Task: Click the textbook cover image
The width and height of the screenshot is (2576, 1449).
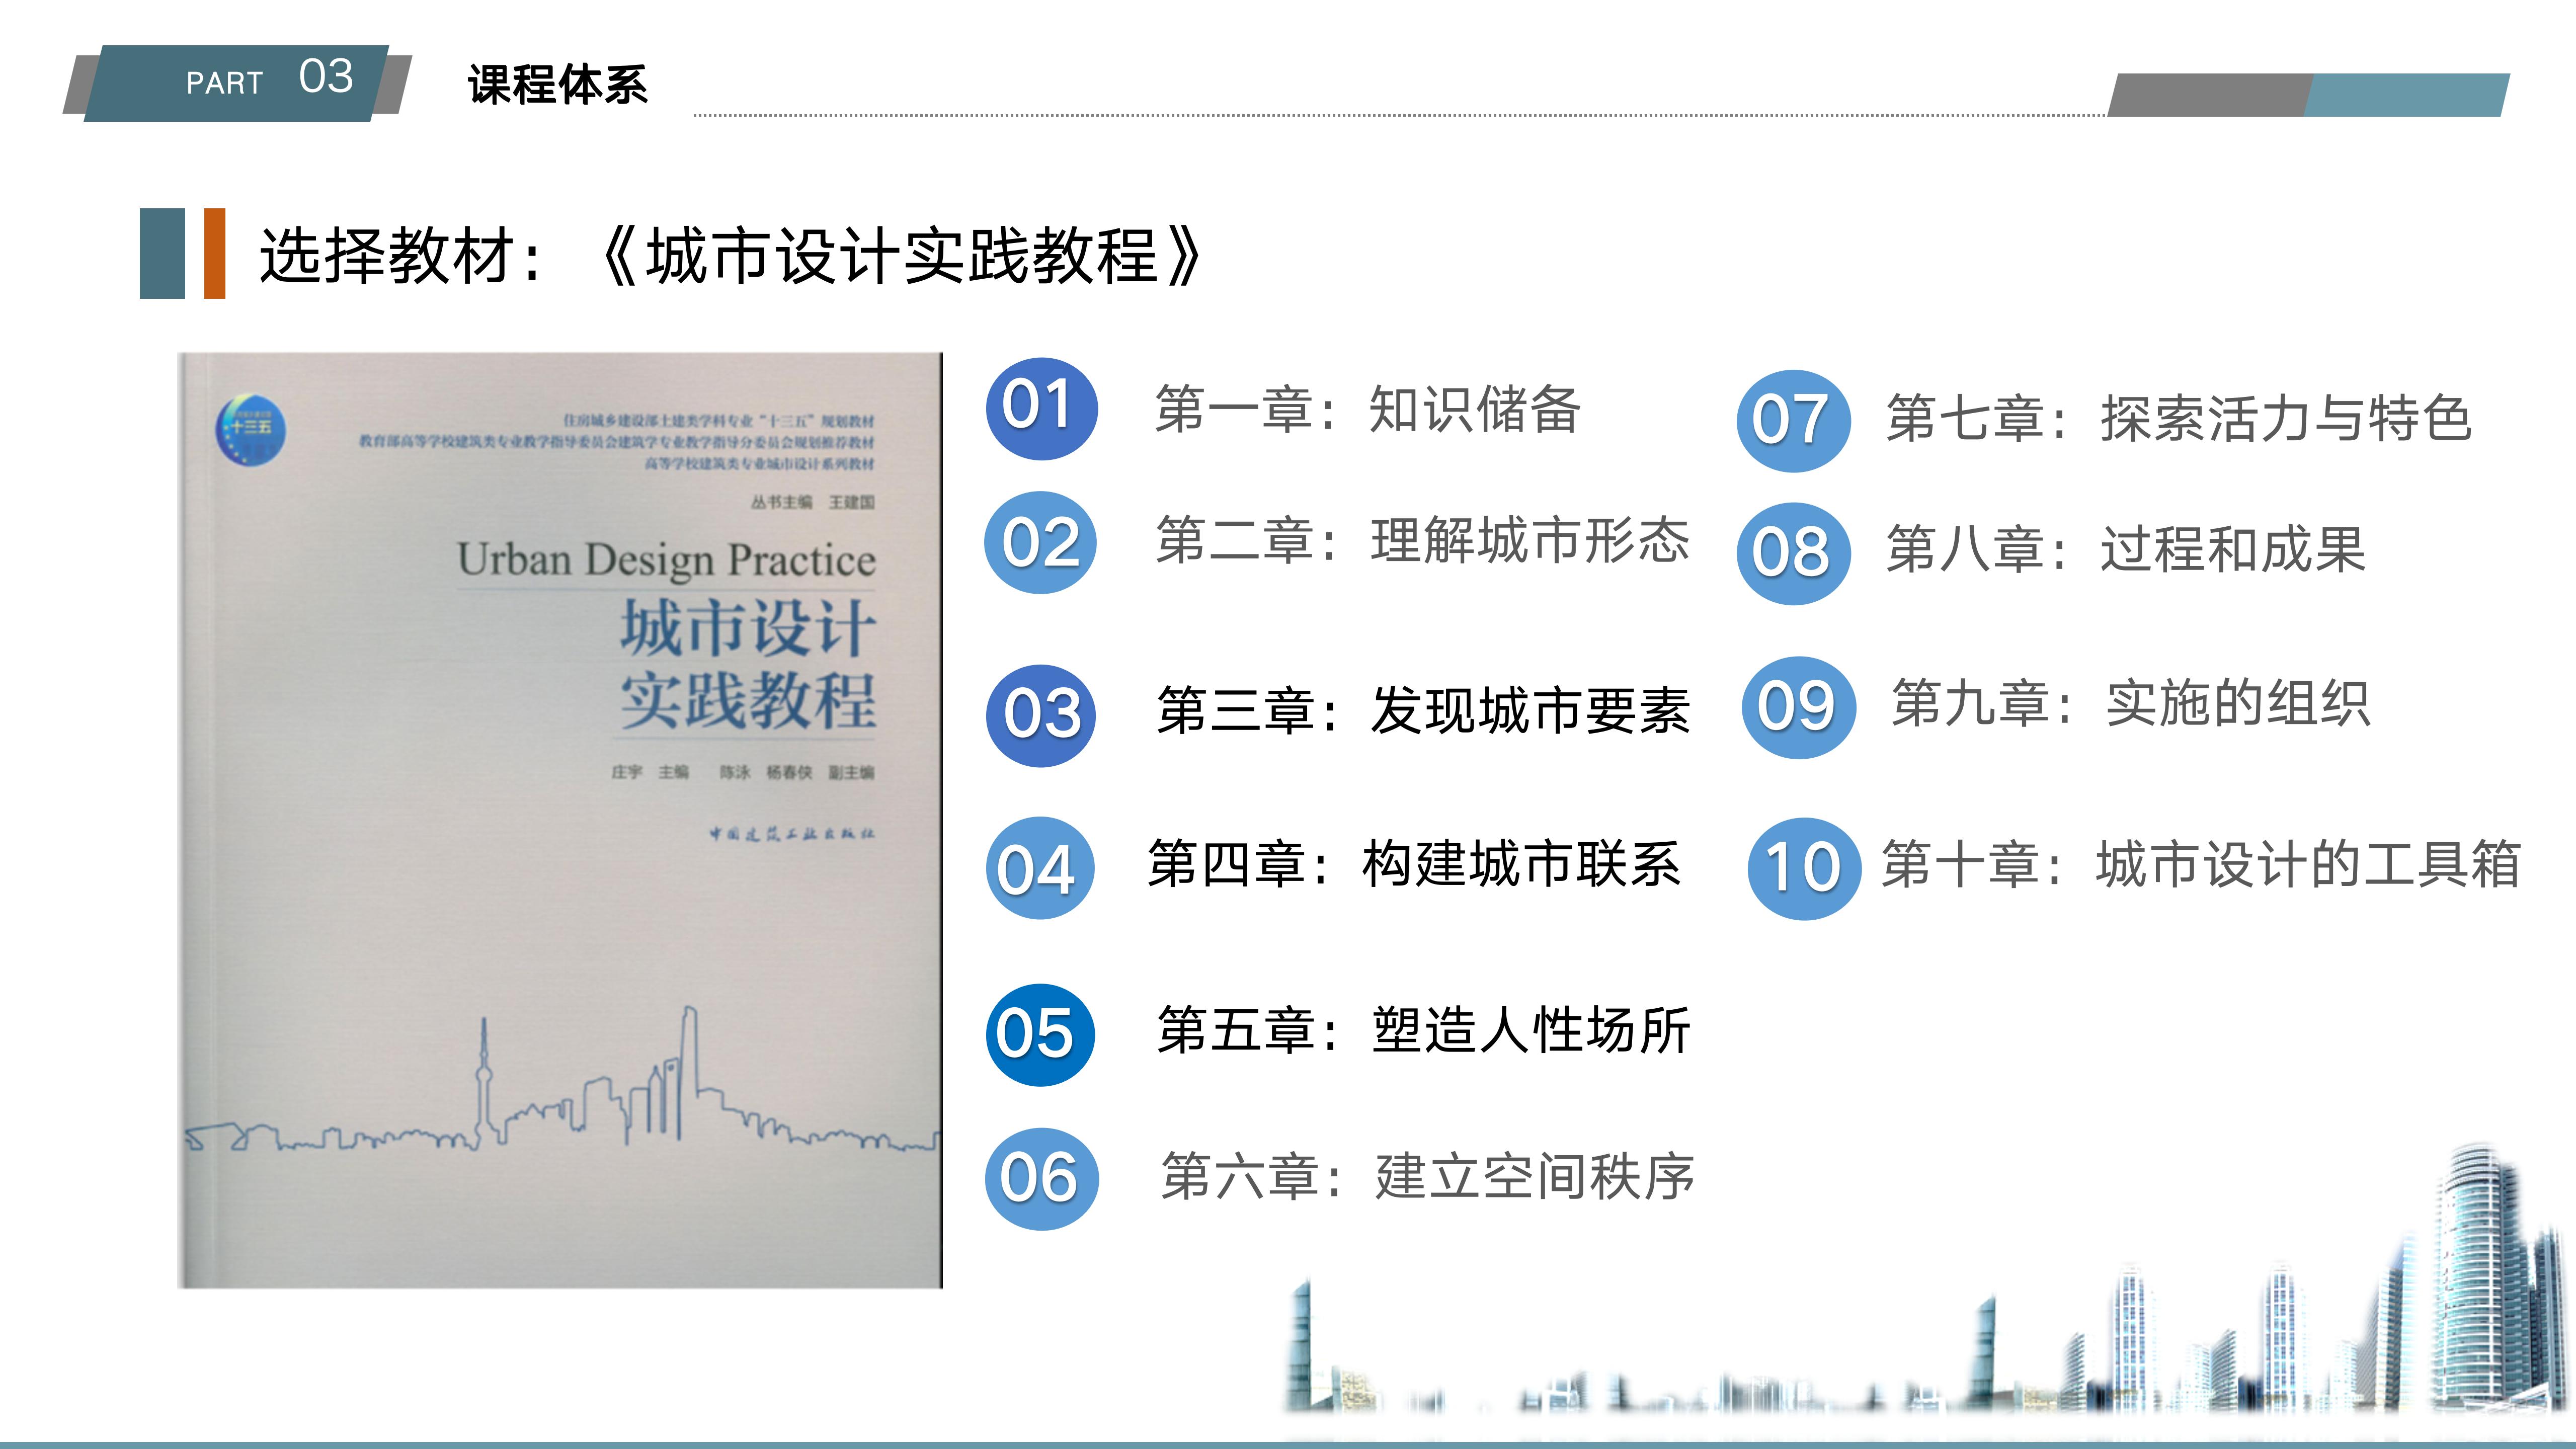Action: click(x=560, y=820)
